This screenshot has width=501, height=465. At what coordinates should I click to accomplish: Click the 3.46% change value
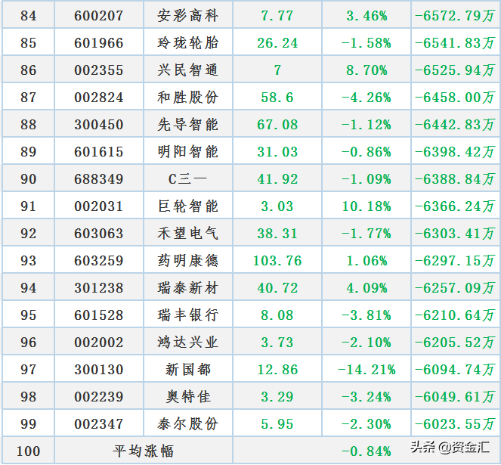pyautogui.click(x=366, y=15)
